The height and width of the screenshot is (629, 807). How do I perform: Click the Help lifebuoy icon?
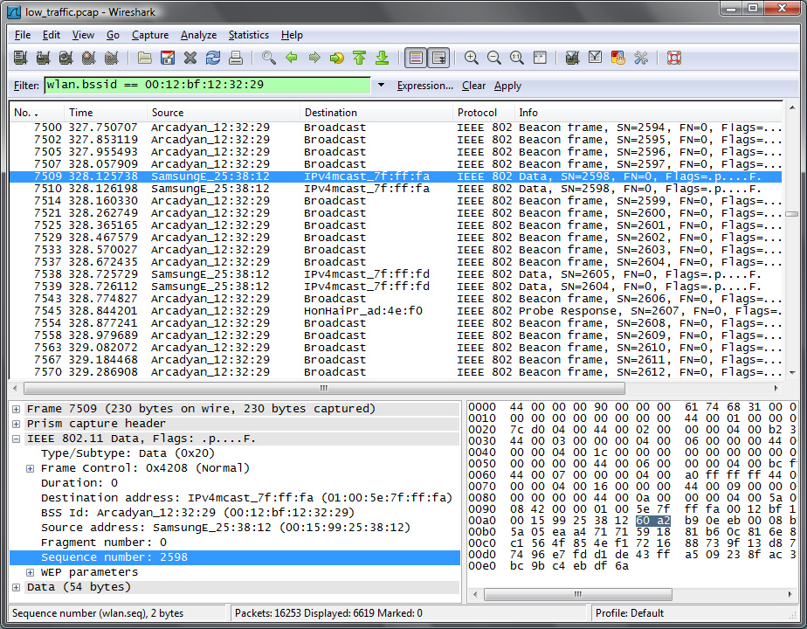point(673,59)
